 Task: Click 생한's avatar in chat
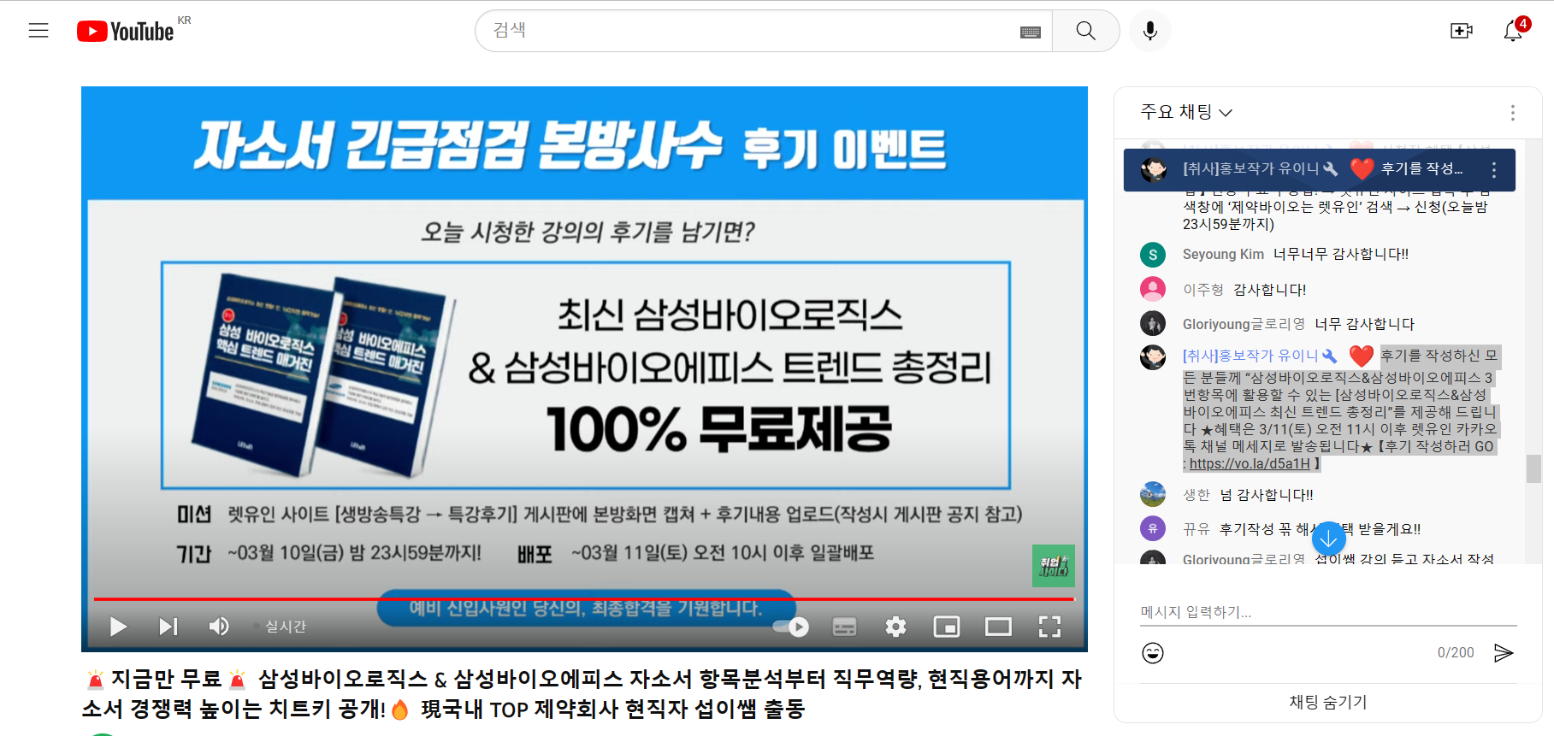coord(1153,494)
